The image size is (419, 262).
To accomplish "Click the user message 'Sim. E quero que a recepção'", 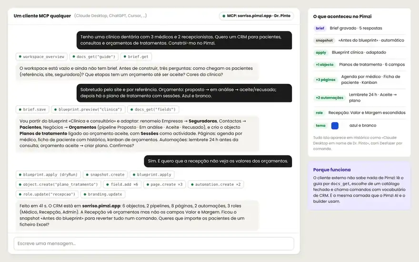I will [218, 161].
